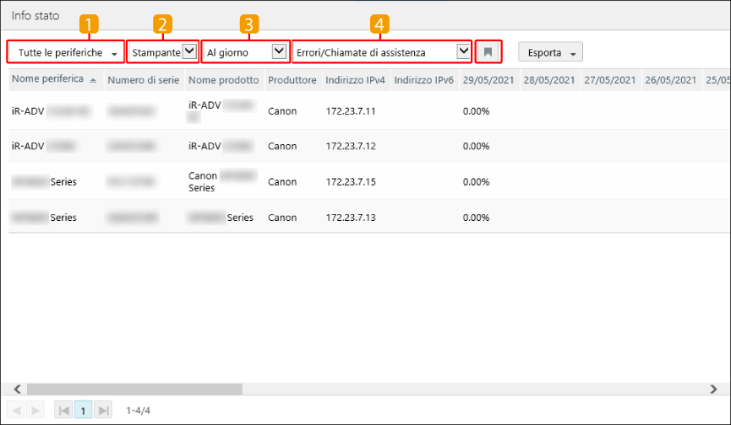The height and width of the screenshot is (425, 731).
Task: Go to the last page
Action: (x=103, y=410)
